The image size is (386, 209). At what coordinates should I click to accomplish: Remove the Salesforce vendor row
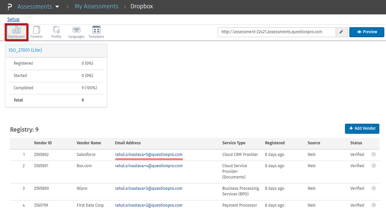click(373, 154)
